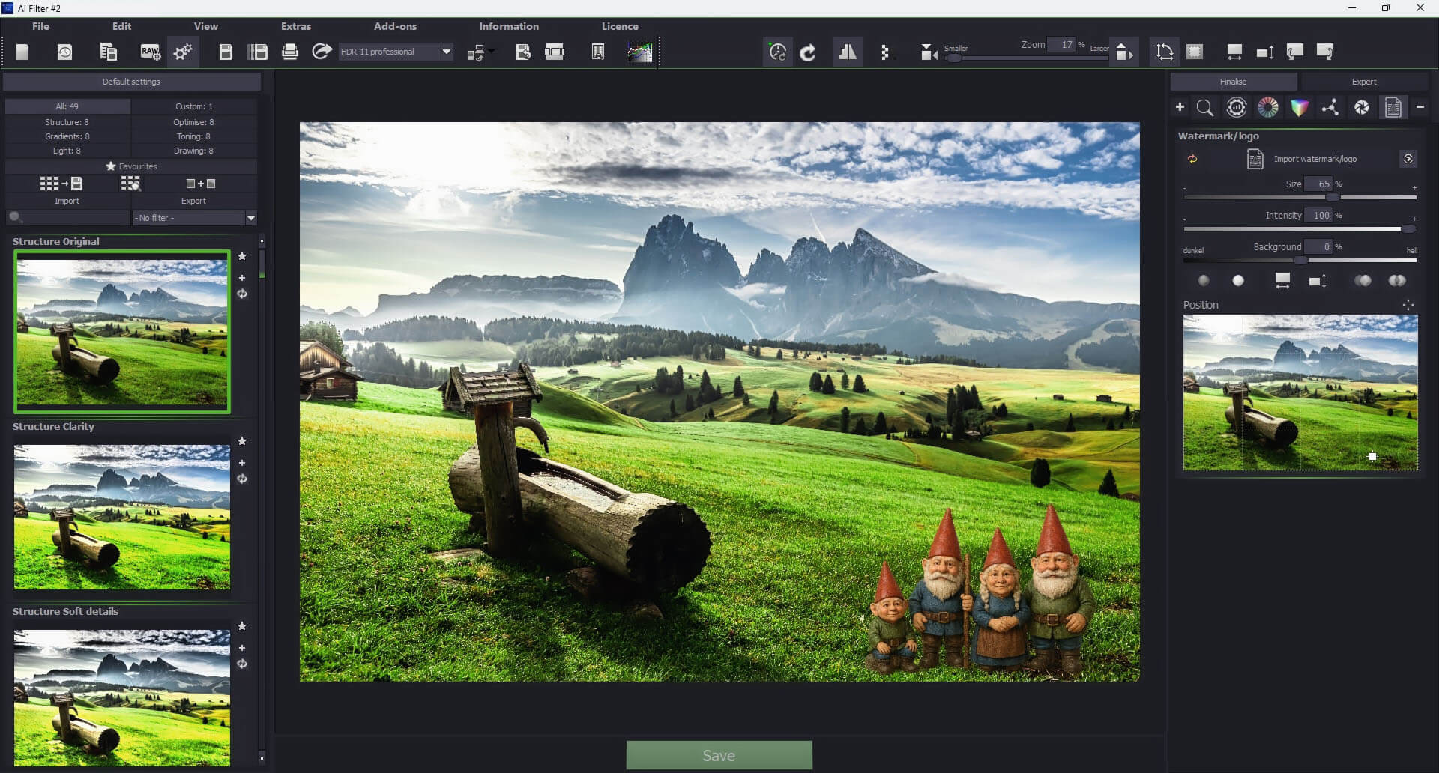Mark Structure Clarity as favourite with the star
This screenshot has height=773, width=1439.
(242, 441)
